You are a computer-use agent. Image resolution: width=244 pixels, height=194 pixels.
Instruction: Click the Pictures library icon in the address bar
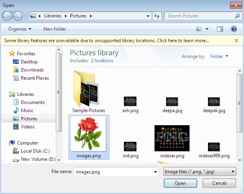point(33,16)
